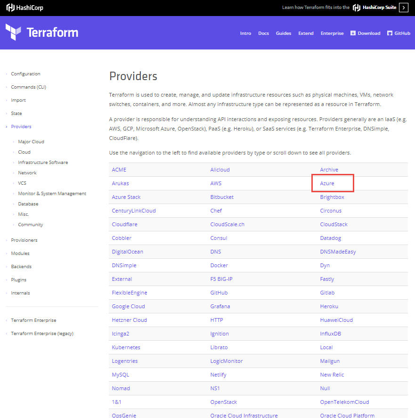The width and height of the screenshot is (415, 418).
Task: Expand the Commands (CLI) sidebar section
Action: click(x=29, y=87)
